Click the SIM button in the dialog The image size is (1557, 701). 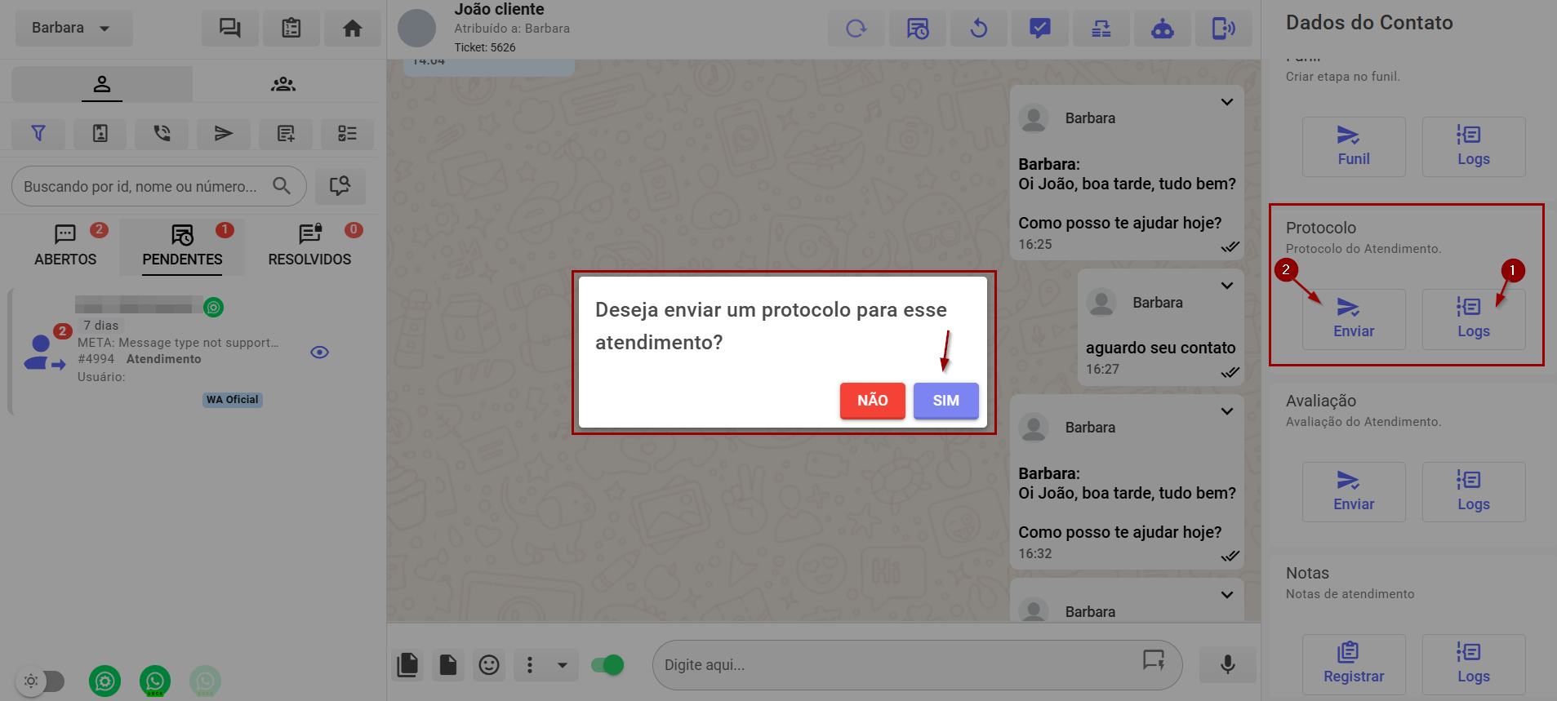[x=945, y=401]
